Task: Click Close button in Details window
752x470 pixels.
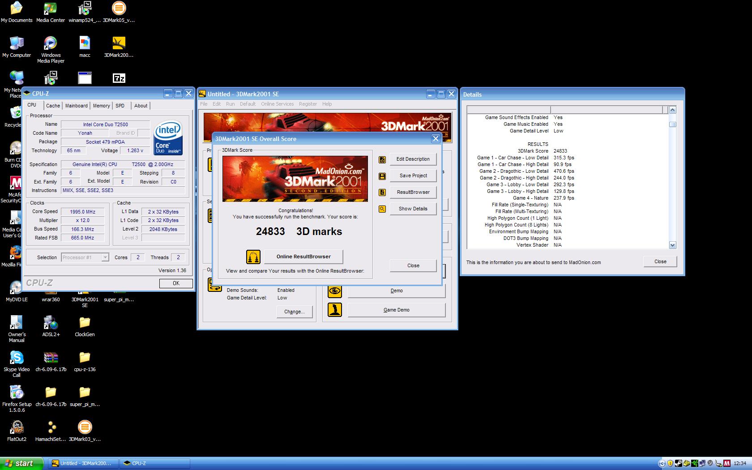Action: pos(660,262)
